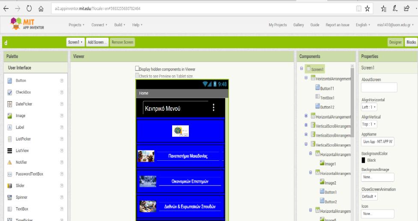Image resolution: width=418 pixels, height=221 pixels.
Task: Open the Projects menu
Action: [x=76, y=25]
